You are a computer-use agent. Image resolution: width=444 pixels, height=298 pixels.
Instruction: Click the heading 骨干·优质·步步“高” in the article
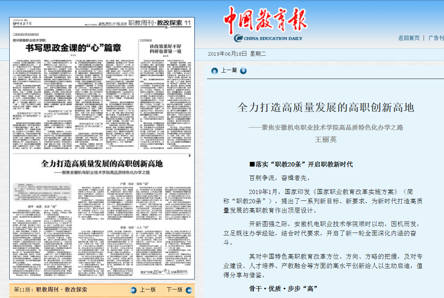click(284, 288)
